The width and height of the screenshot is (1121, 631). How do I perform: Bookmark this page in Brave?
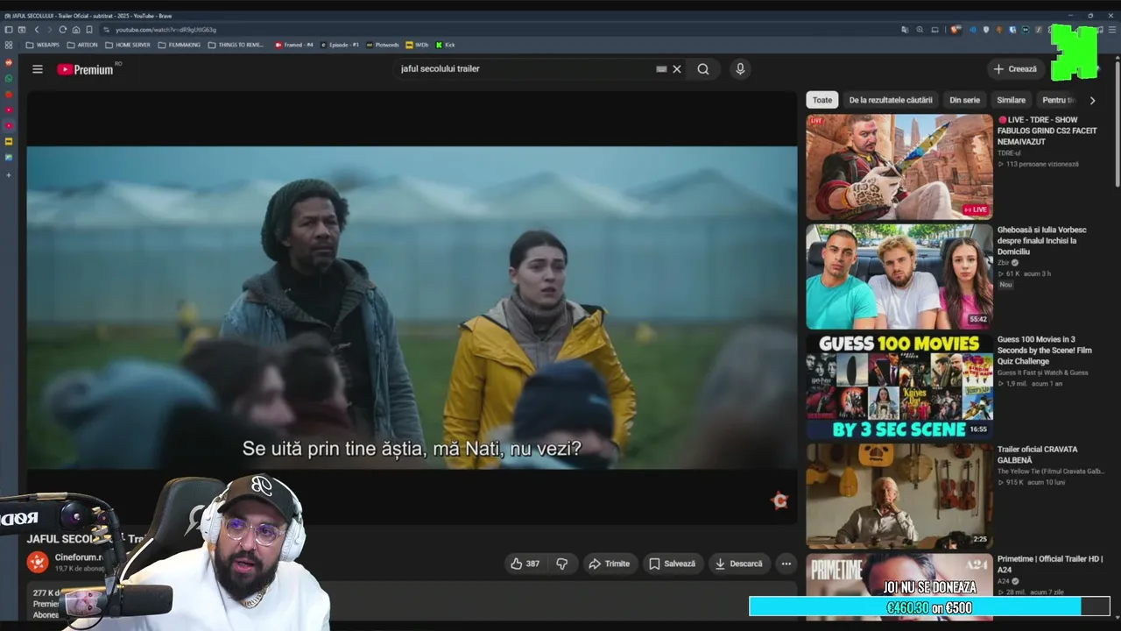(89, 30)
